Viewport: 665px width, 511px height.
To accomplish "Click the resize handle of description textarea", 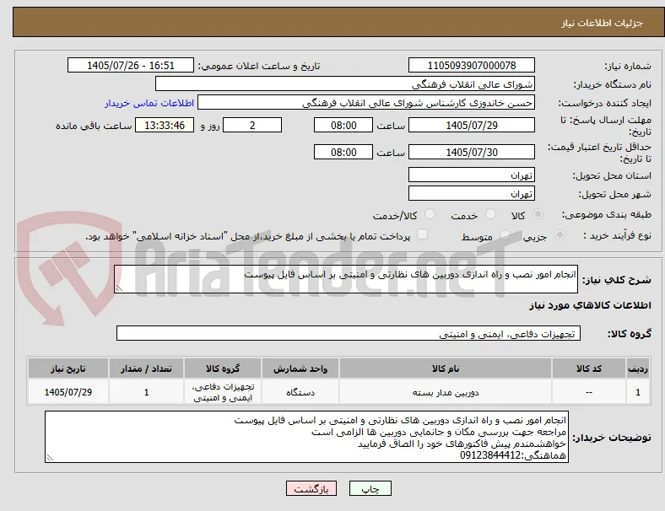I will (x=119, y=288).
